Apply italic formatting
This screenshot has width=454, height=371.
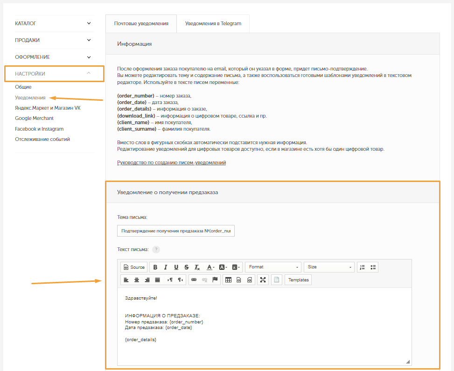pos(166,267)
